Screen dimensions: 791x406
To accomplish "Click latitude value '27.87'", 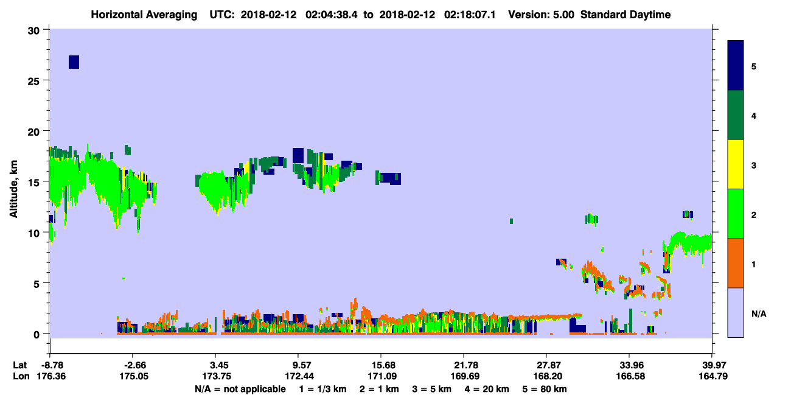I will pos(546,365).
